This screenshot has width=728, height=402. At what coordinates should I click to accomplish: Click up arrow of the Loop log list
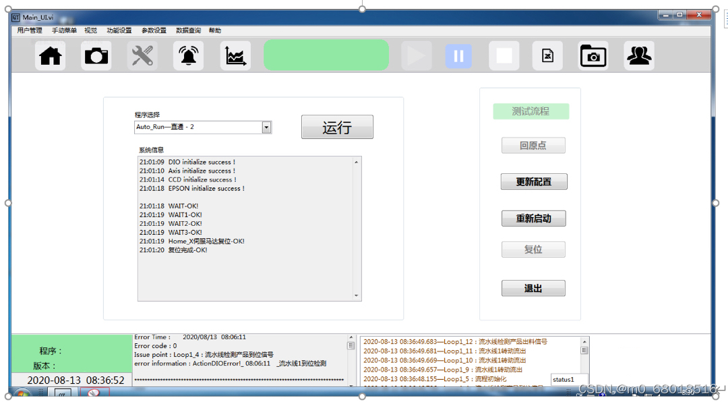click(584, 341)
